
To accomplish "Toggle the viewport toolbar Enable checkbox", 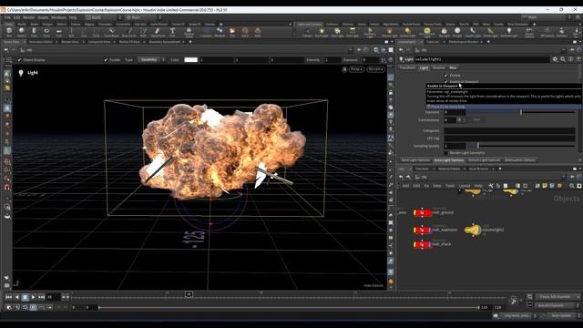I will click(x=106, y=60).
